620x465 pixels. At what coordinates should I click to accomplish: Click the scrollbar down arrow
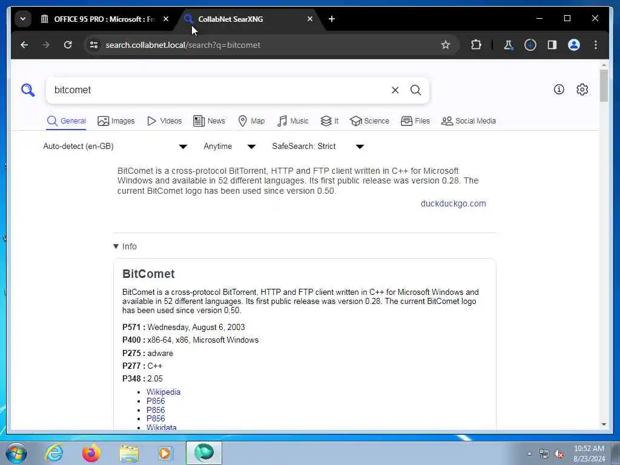coord(604,424)
